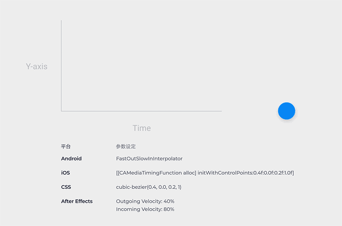Click the CAMediaTimingFunction iOS code line
This screenshot has height=226, width=342.
click(205, 173)
